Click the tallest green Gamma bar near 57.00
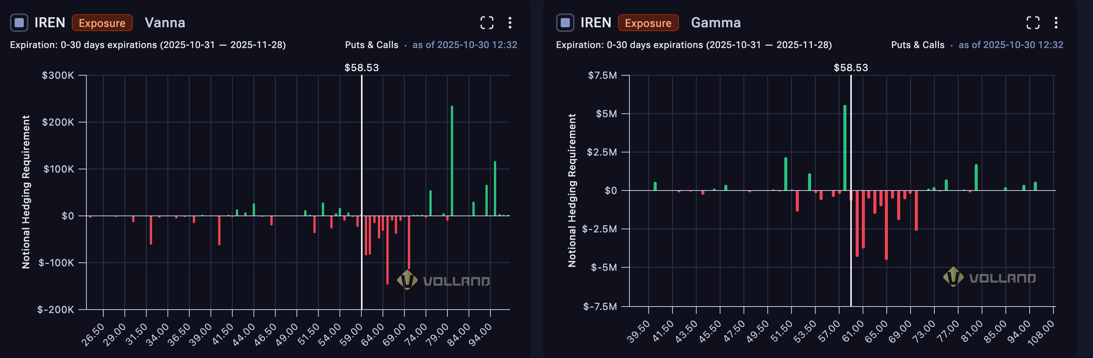This screenshot has height=358, width=1093. coord(845,148)
